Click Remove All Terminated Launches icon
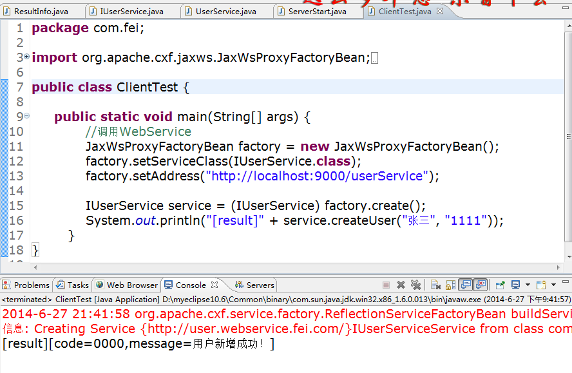This screenshot has width=572, height=373. (416, 285)
